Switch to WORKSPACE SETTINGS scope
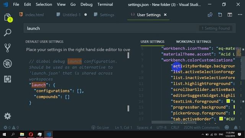The width and height of the screenshot is (245, 138). pyautogui.click(x=193, y=42)
